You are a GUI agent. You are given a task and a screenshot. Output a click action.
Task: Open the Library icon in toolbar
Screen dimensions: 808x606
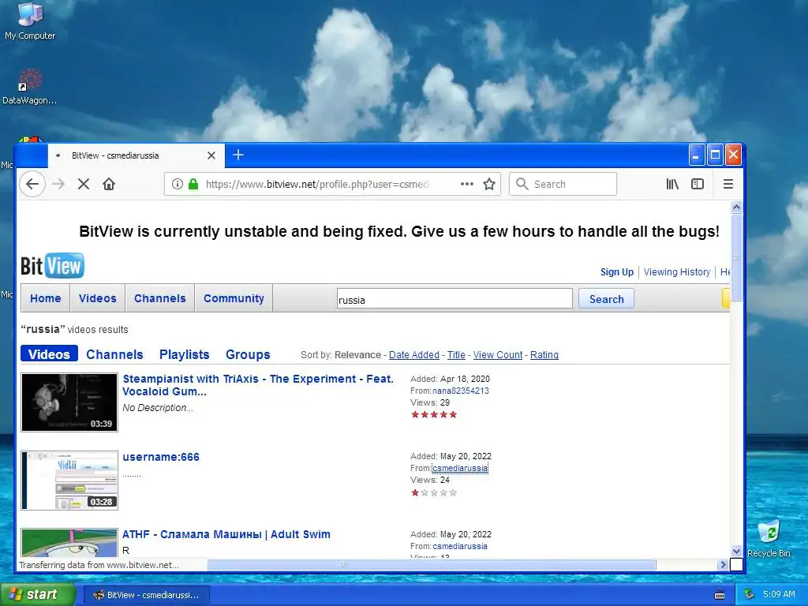point(672,184)
